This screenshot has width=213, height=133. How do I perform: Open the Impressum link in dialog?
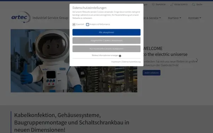click(116, 62)
